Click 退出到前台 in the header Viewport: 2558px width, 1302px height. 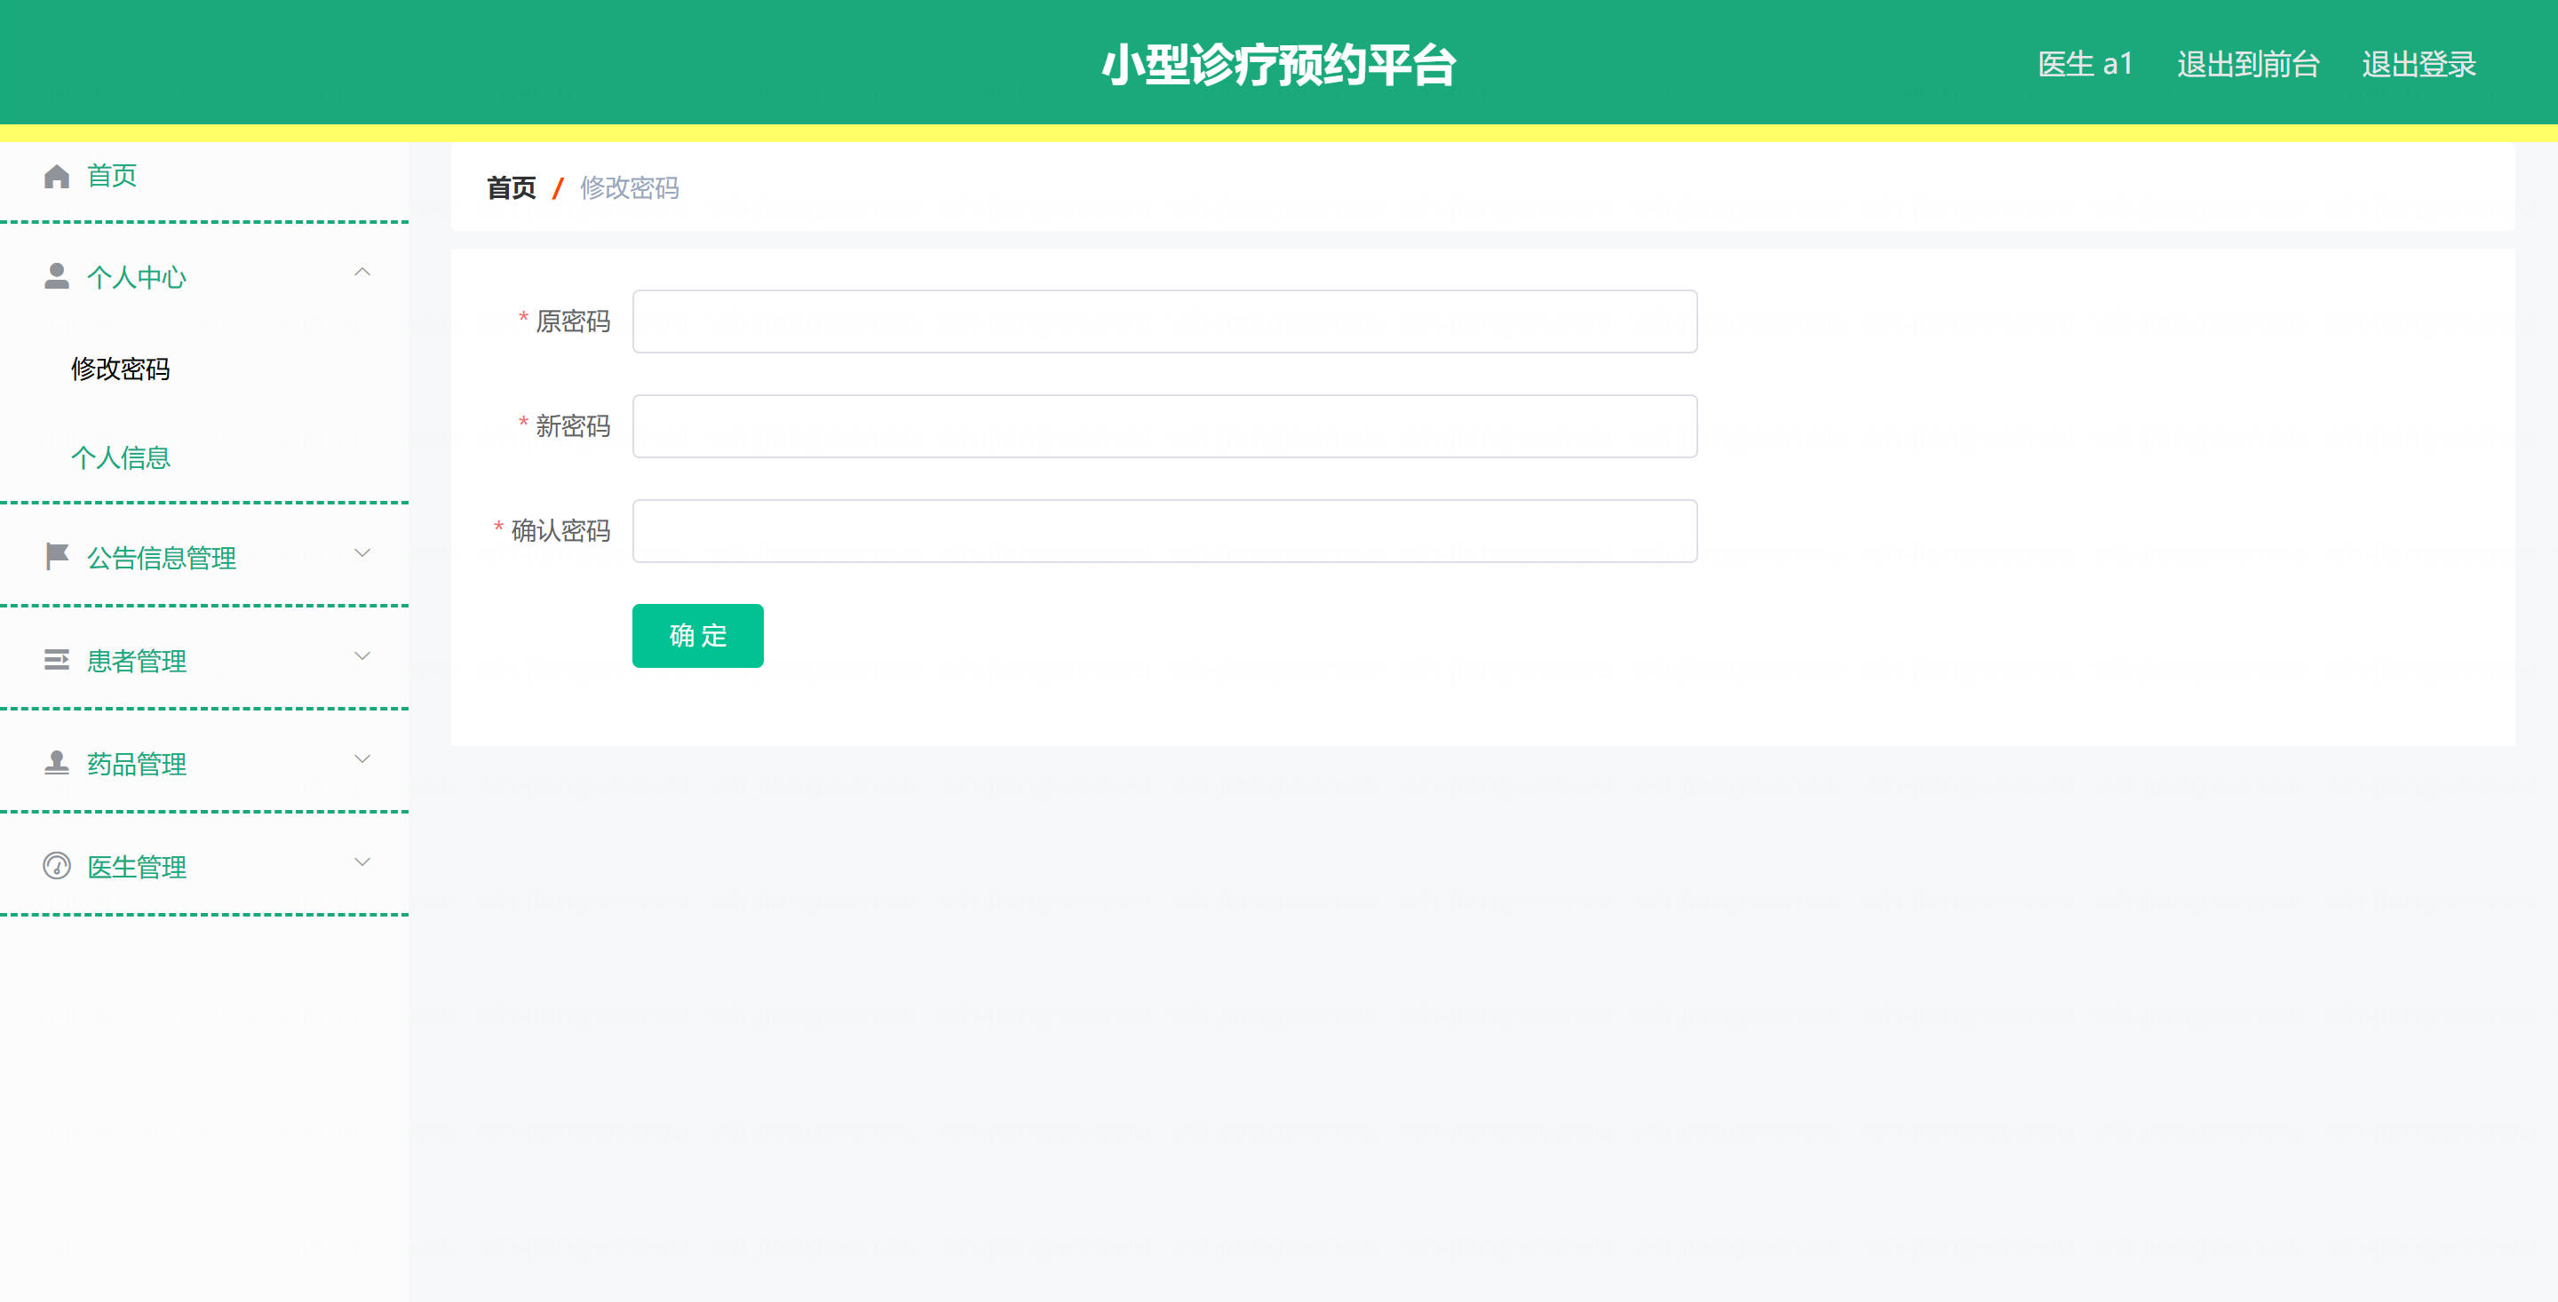click(x=2248, y=65)
